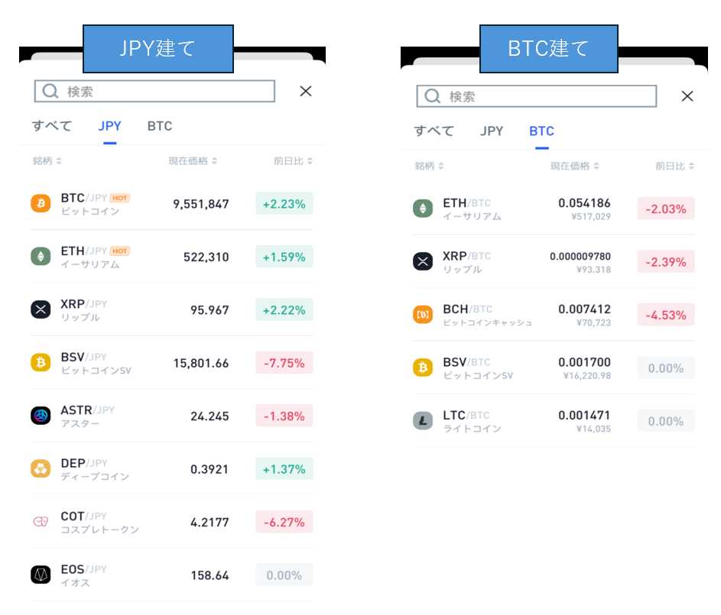
Task: Click the magnifier icon in BTC panel search
Action: pyautogui.click(x=433, y=96)
